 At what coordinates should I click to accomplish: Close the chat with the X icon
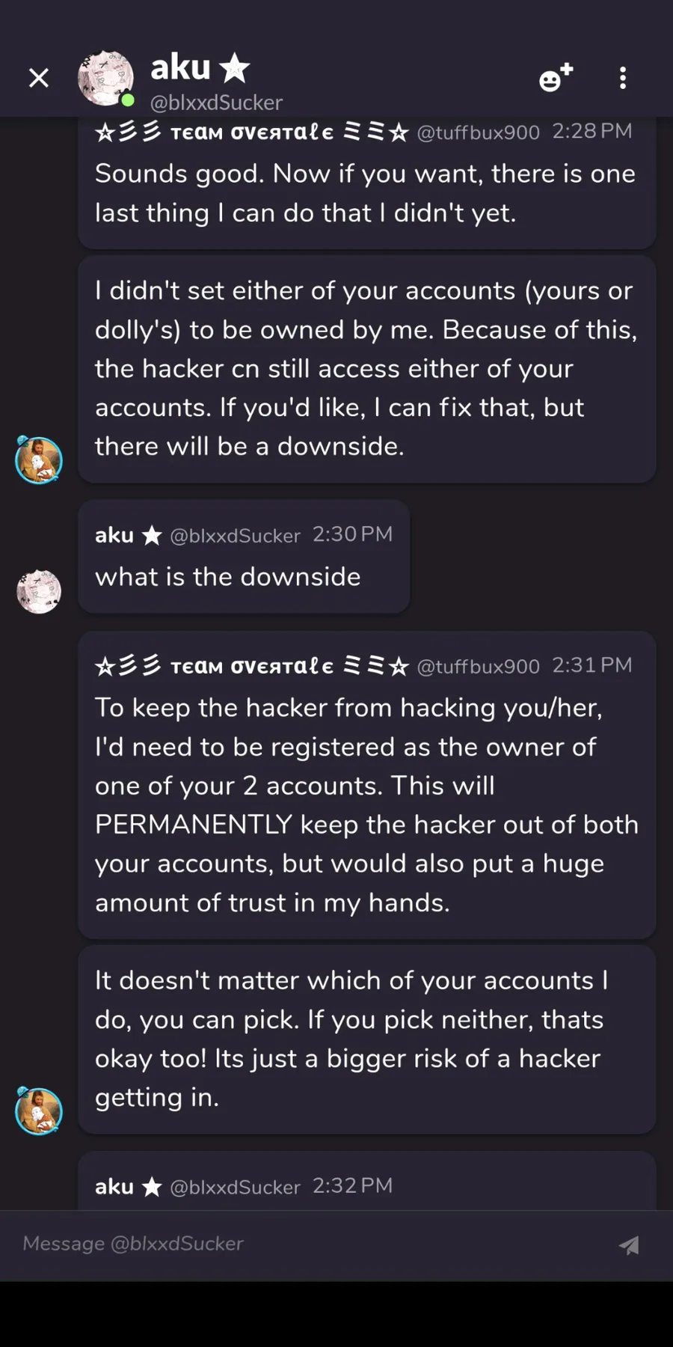39,78
